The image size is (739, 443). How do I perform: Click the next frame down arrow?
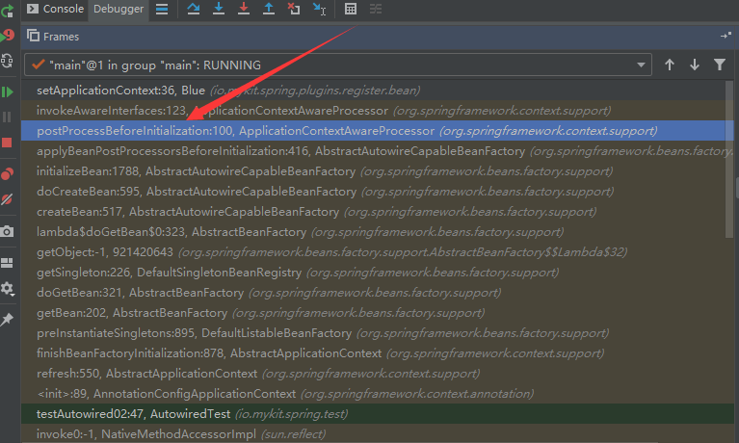(694, 65)
